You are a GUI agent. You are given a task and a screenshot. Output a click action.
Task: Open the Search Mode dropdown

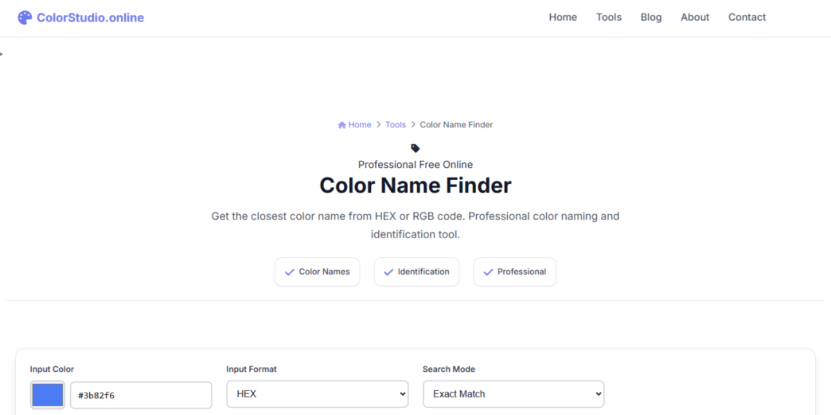point(512,394)
